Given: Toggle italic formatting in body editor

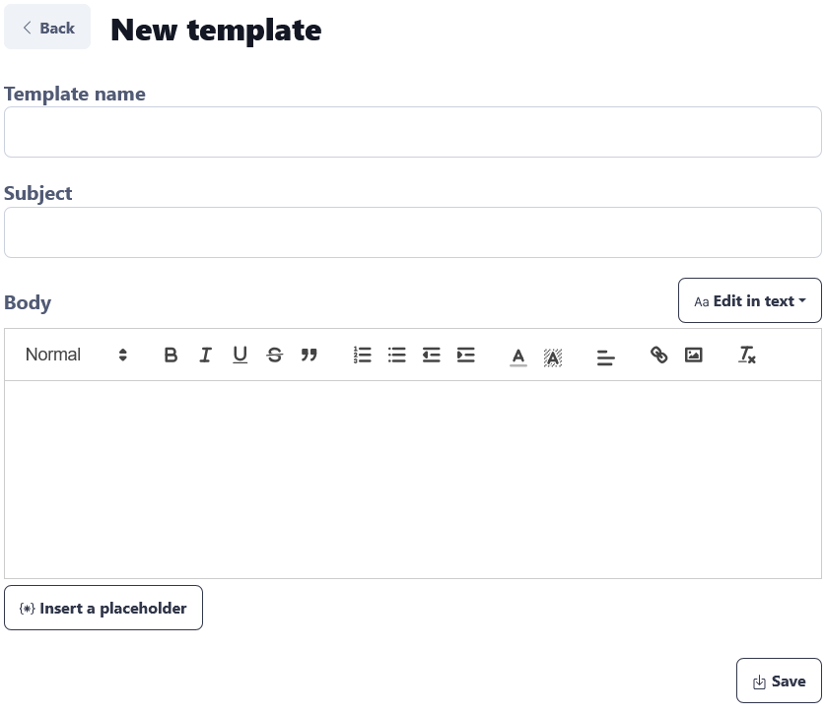Looking at the screenshot, I should [x=205, y=355].
